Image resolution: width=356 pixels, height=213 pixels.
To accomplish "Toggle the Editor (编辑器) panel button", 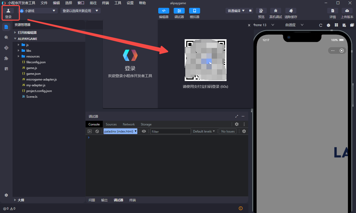I will click(x=164, y=11).
